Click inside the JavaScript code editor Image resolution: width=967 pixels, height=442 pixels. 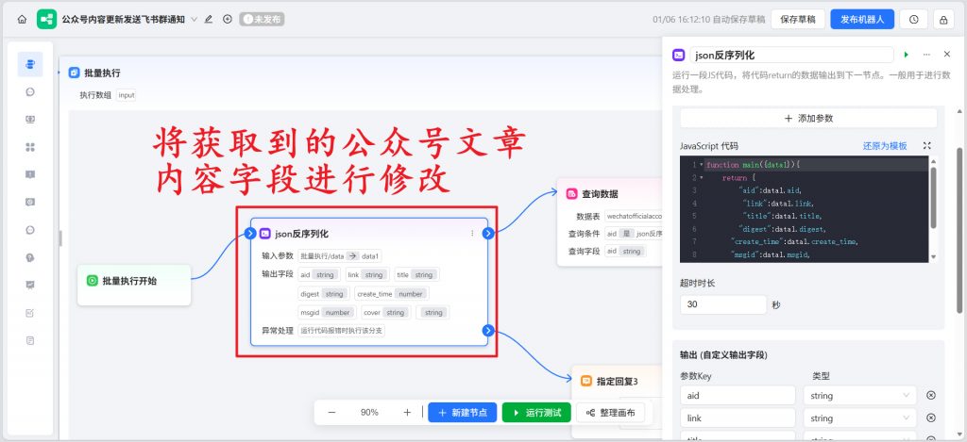tap(805, 209)
